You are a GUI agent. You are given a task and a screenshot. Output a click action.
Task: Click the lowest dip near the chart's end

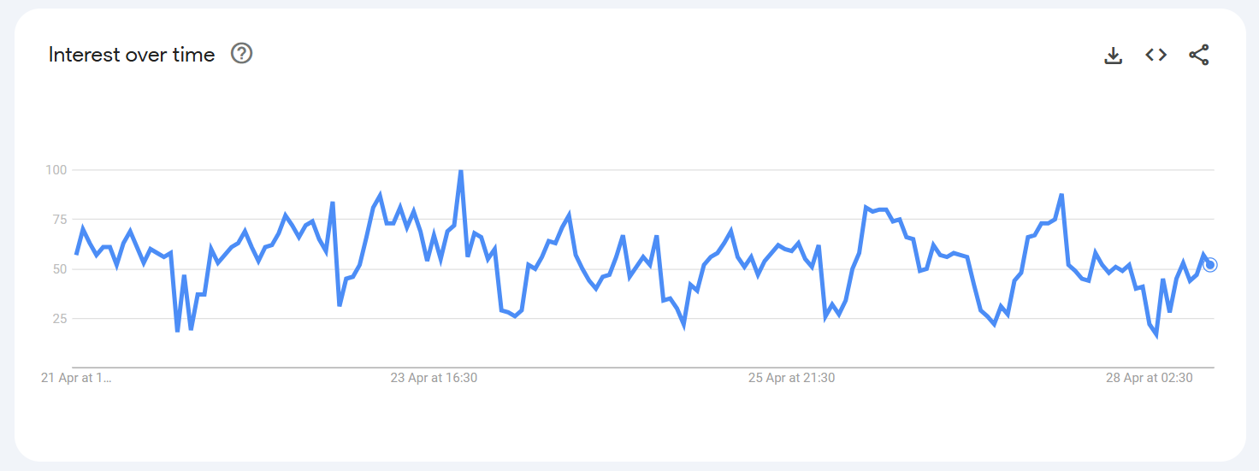point(1156,335)
